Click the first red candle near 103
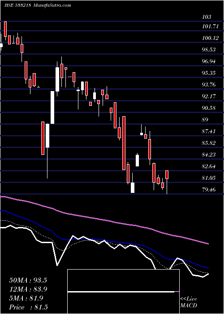 (5, 29)
